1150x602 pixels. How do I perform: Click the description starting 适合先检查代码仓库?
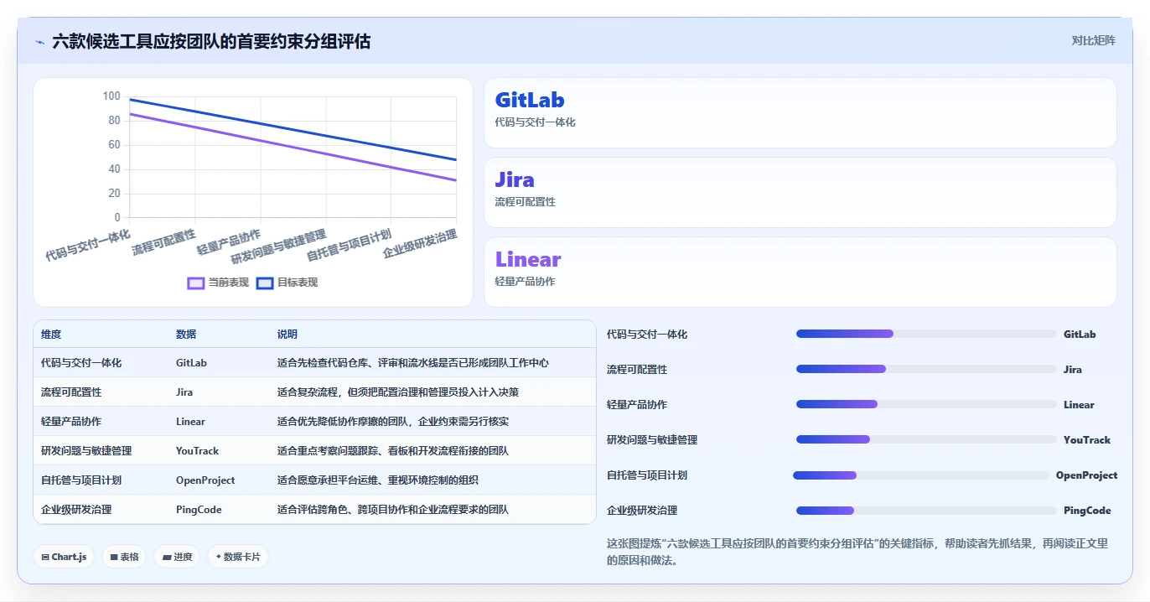point(413,363)
